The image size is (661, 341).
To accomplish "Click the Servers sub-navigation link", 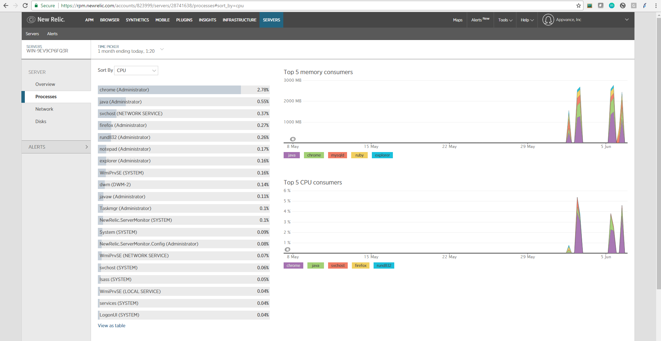I will [32, 34].
